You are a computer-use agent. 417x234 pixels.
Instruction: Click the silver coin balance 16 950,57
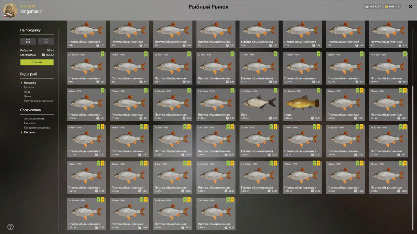[x=373, y=7]
